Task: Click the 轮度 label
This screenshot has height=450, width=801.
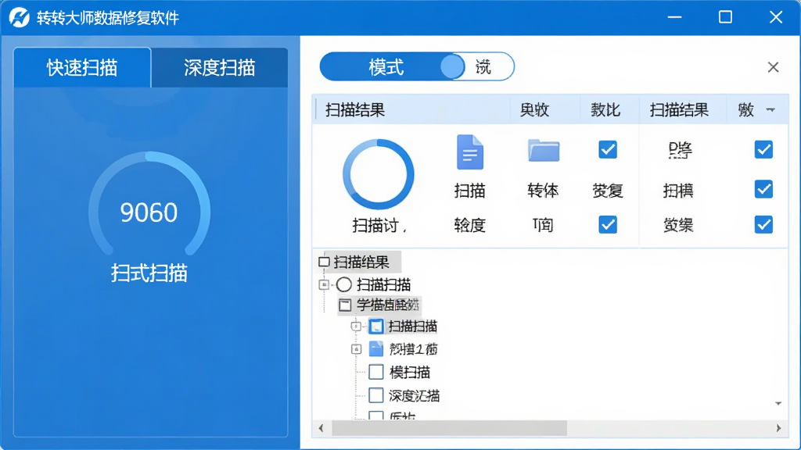Action: pyautogui.click(x=469, y=225)
